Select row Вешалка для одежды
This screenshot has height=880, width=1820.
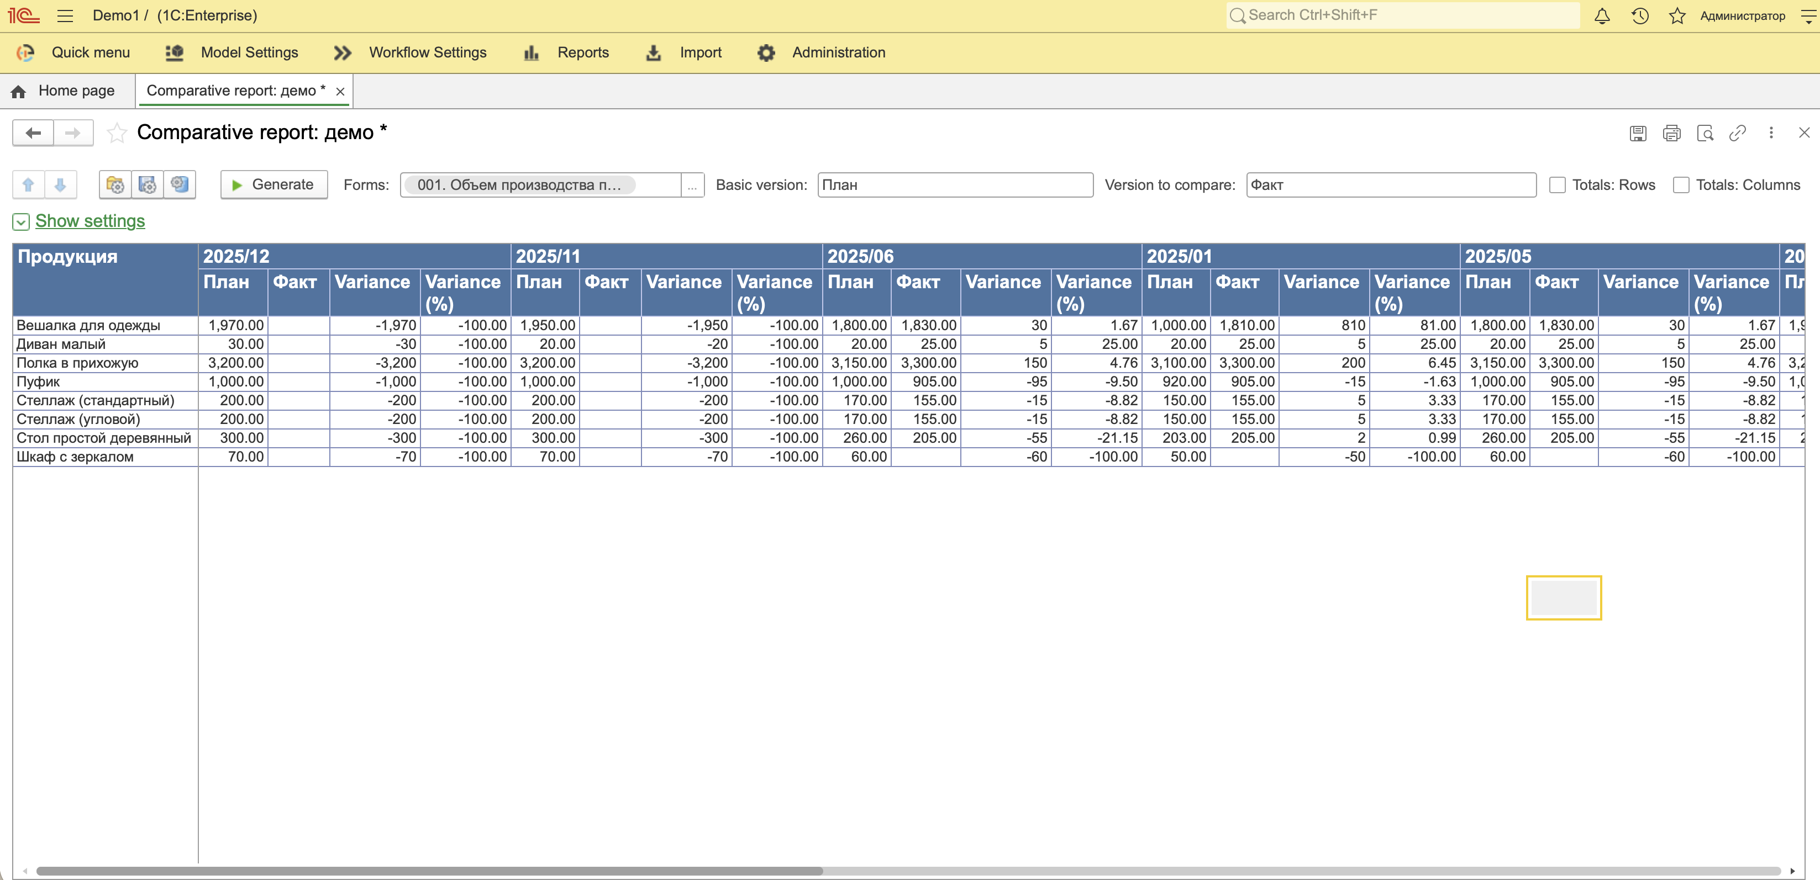[x=106, y=325]
